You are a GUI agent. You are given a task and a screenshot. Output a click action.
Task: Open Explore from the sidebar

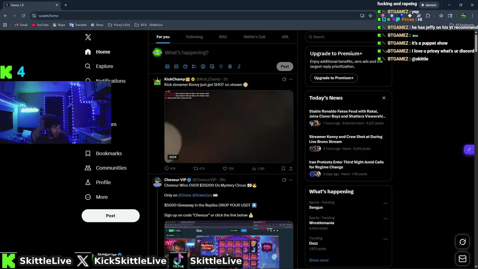(99, 66)
